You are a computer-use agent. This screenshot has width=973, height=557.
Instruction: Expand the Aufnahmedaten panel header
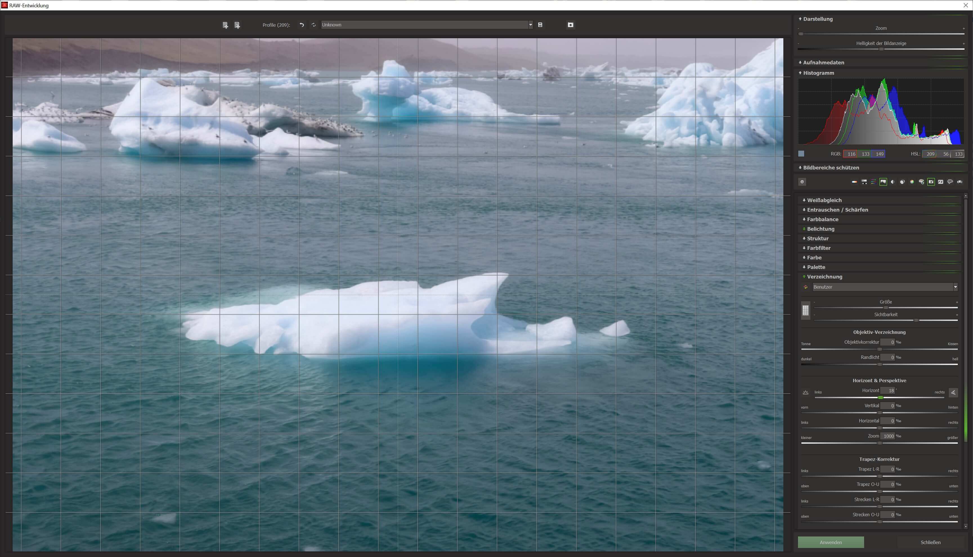pyautogui.click(x=823, y=62)
